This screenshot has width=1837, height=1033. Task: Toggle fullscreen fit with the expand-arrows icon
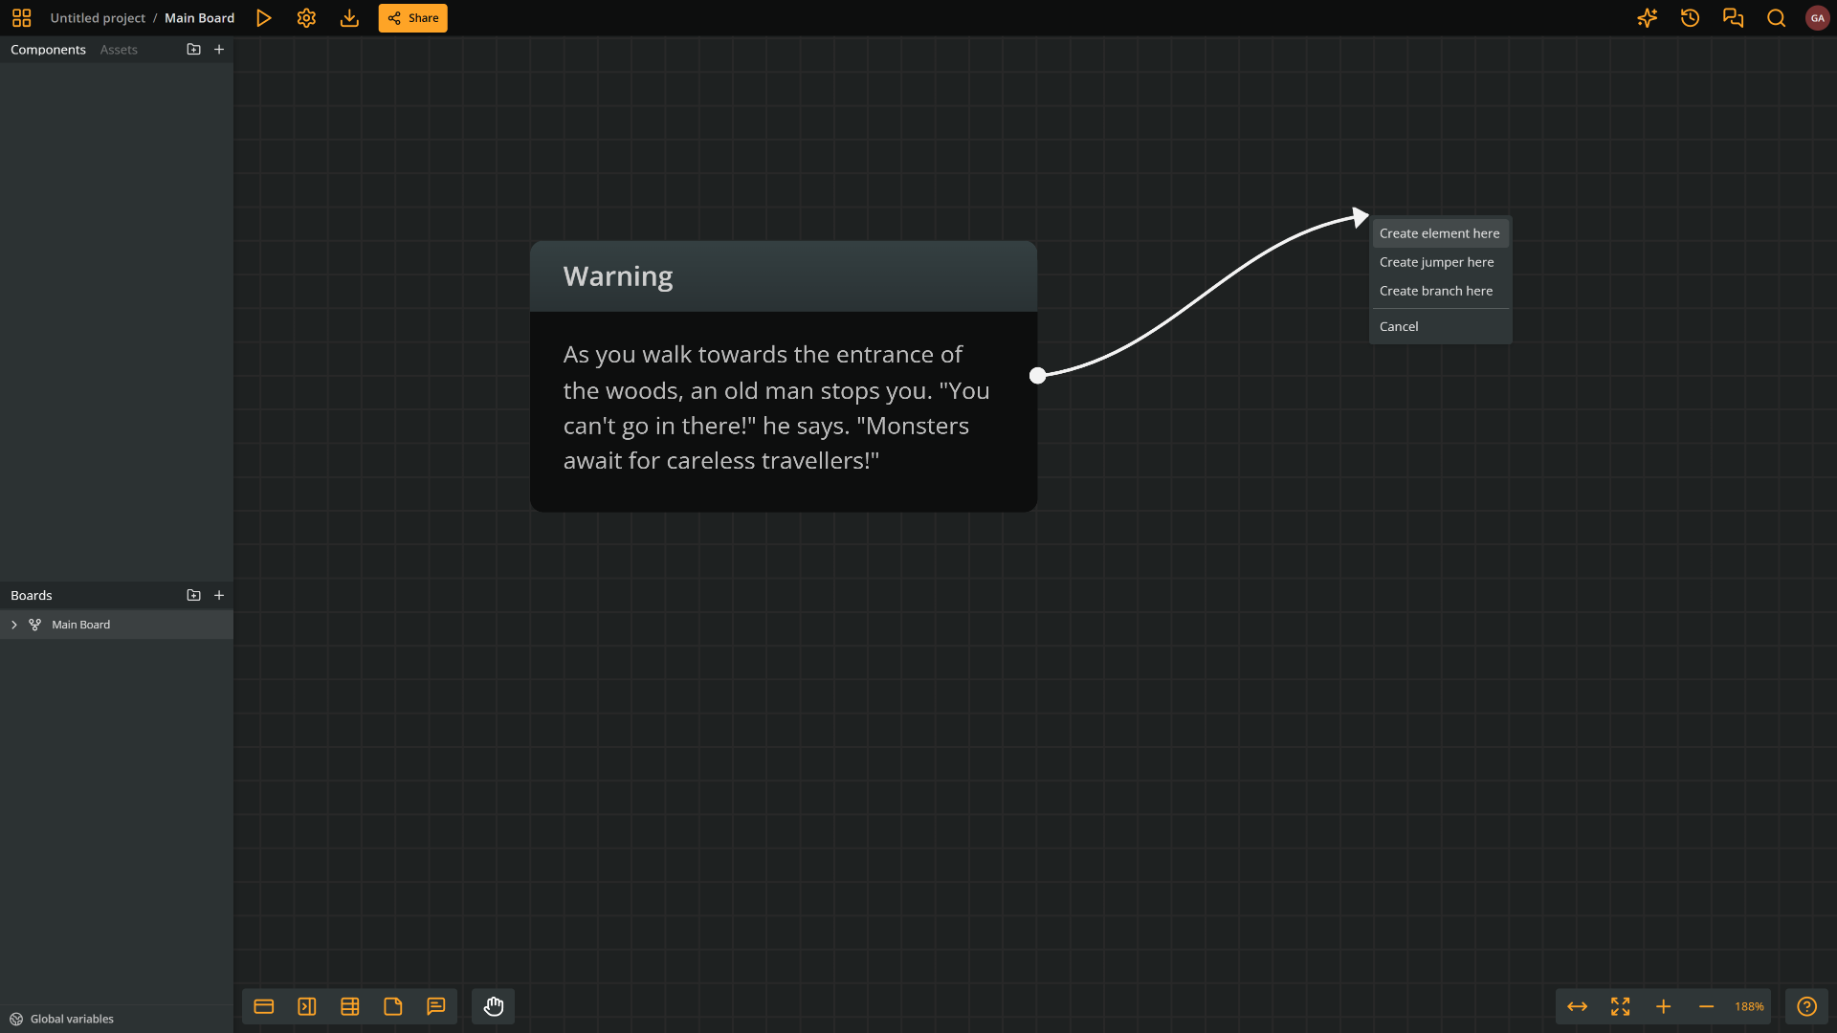point(1621,1006)
